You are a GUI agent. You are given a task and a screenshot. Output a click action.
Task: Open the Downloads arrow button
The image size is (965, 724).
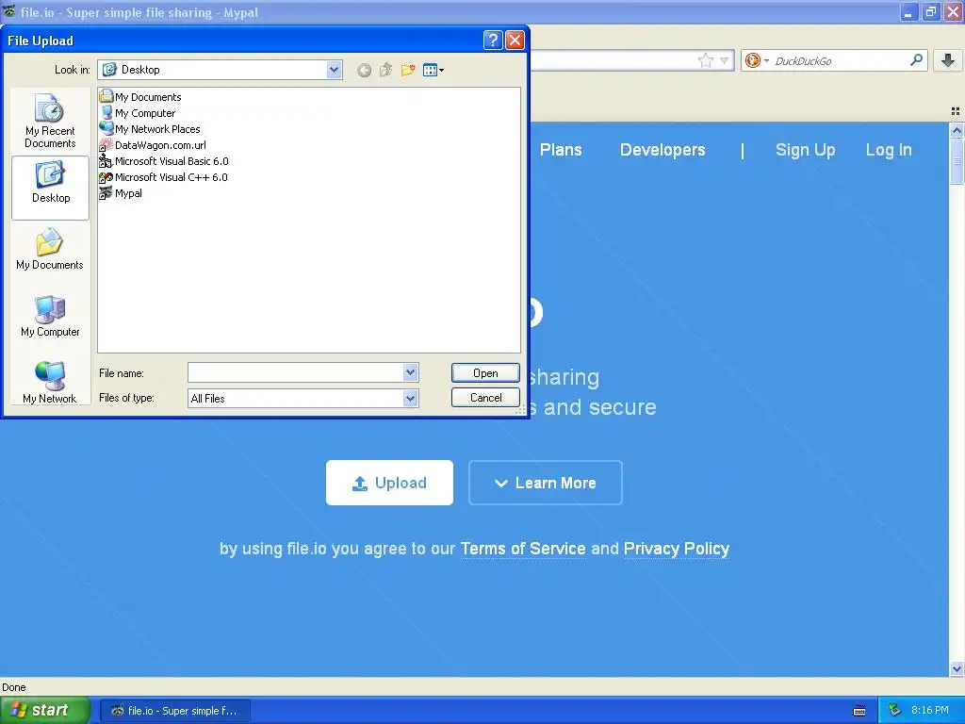pos(948,60)
